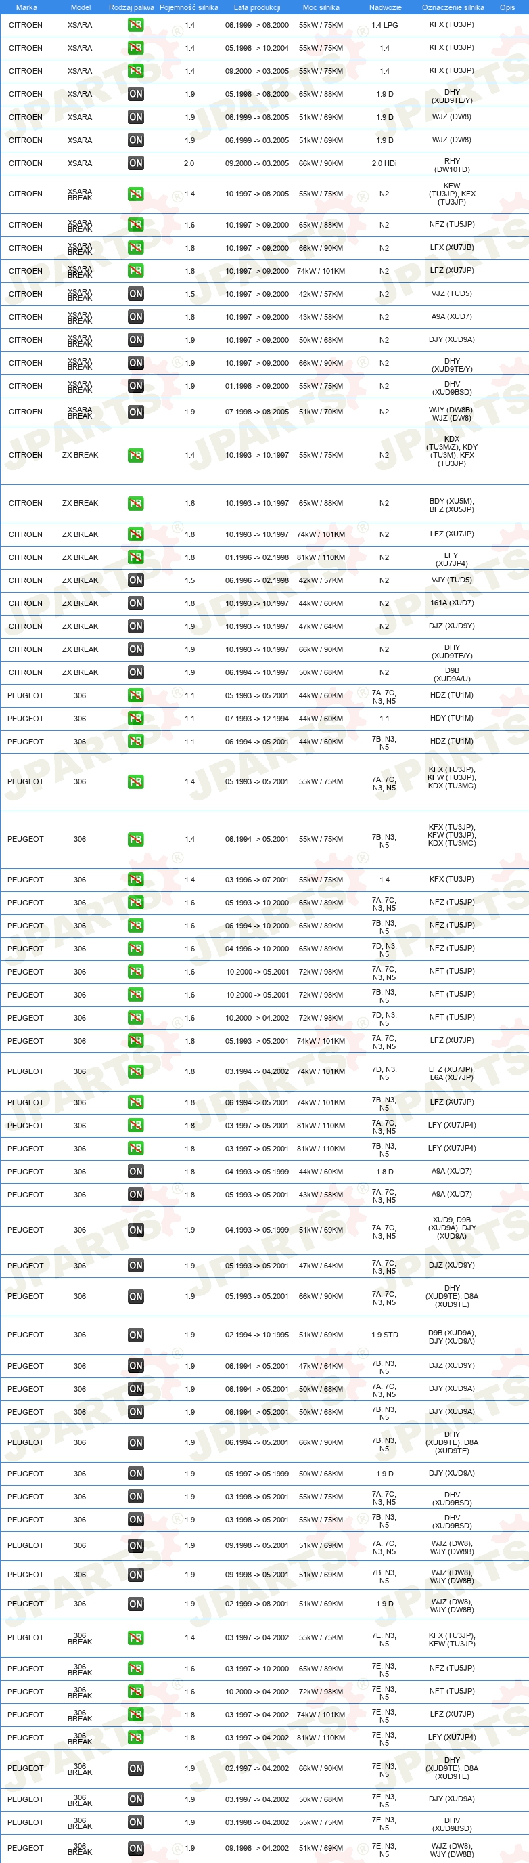This screenshot has height=1863, width=529.
Task: Click the date range '02.1997 -> 04.2002'
Action: coord(256,1768)
